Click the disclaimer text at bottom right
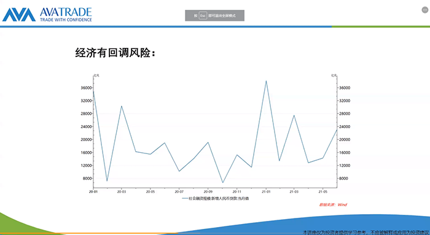The width and height of the screenshot is (430, 235). [366, 233]
